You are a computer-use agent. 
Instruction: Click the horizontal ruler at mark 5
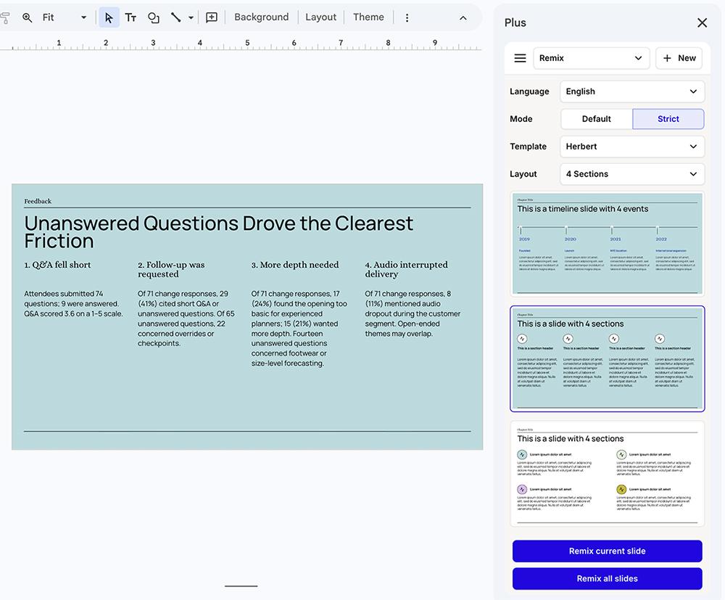tap(247, 43)
